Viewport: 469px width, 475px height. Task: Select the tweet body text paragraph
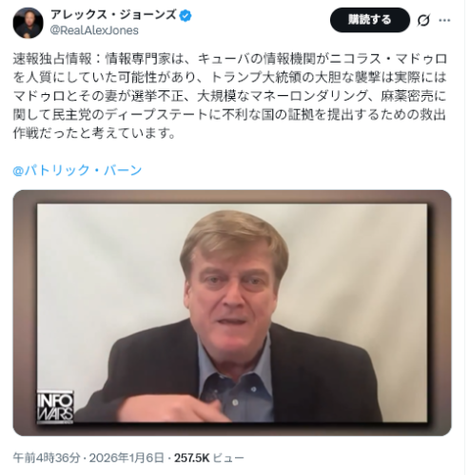coord(230,96)
